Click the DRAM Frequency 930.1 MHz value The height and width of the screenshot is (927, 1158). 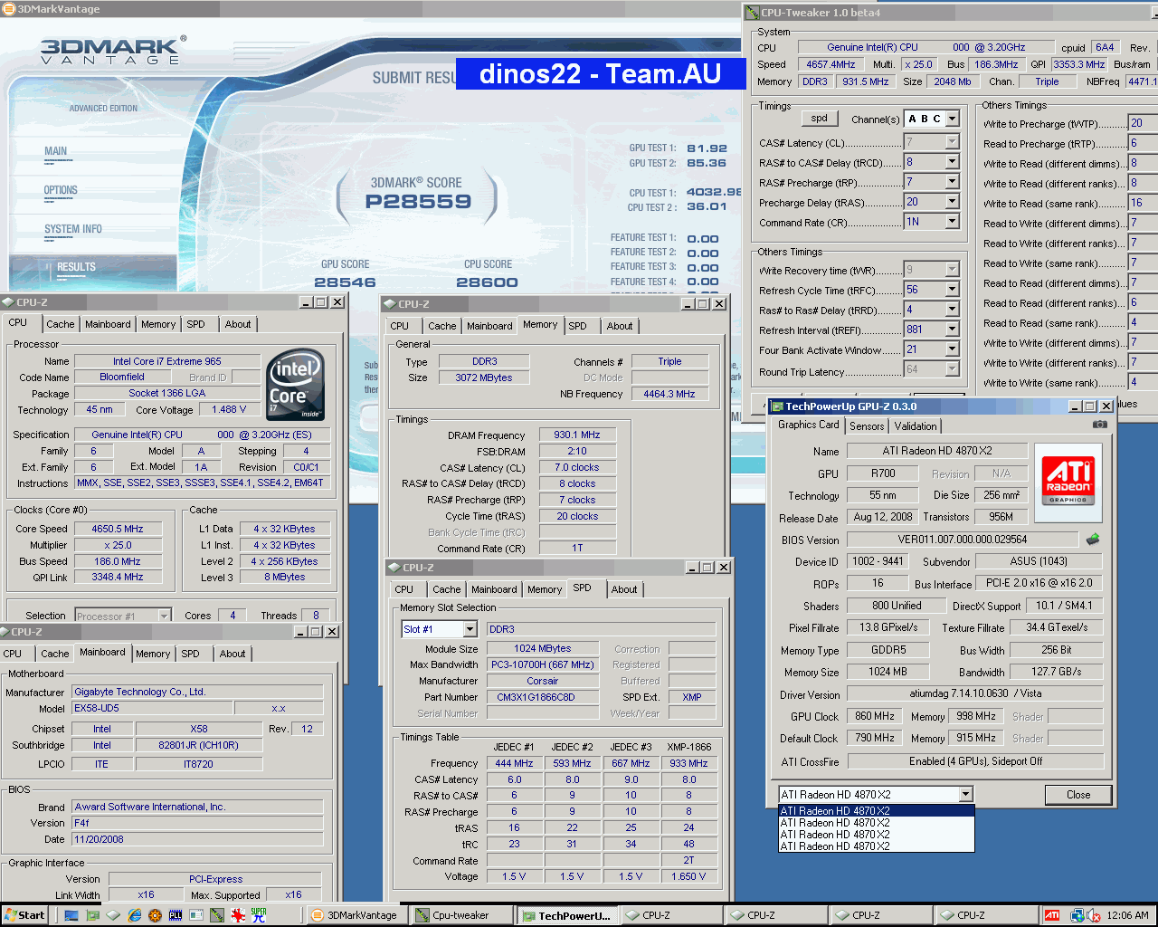pyautogui.click(x=577, y=435)
